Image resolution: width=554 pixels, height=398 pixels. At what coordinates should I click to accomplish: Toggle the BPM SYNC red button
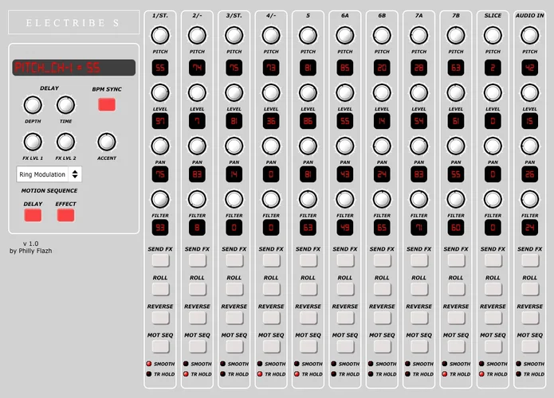click(x=107, y=104)
